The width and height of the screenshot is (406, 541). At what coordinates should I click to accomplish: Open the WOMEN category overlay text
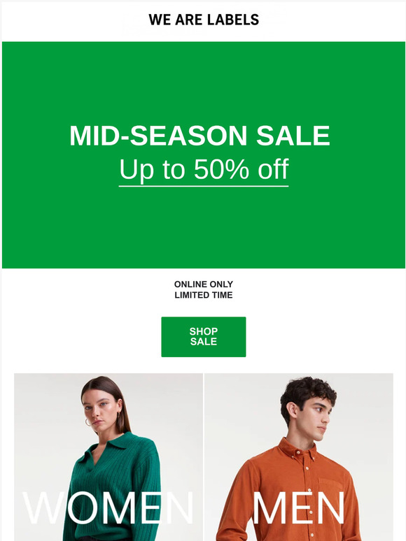(x=108, y=508)
